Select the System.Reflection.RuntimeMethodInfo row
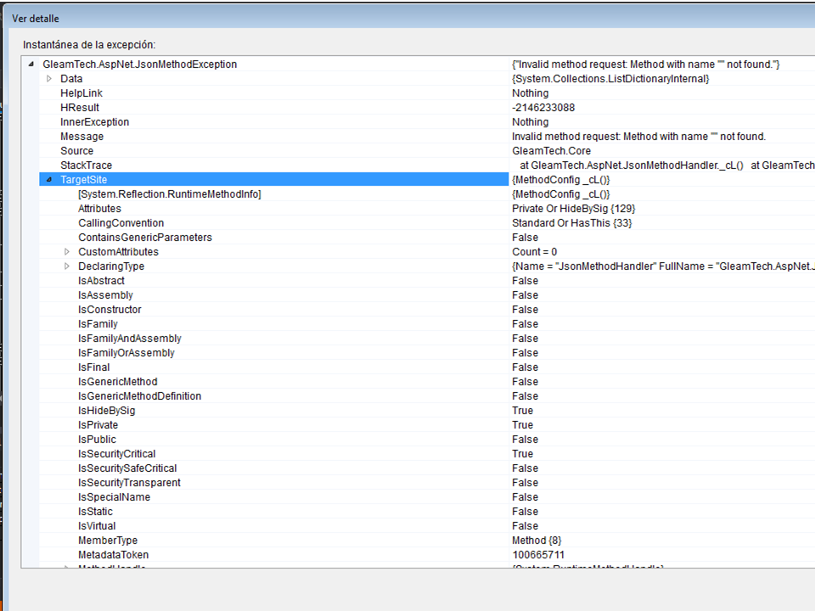815x611 pixels. (169, 194)
